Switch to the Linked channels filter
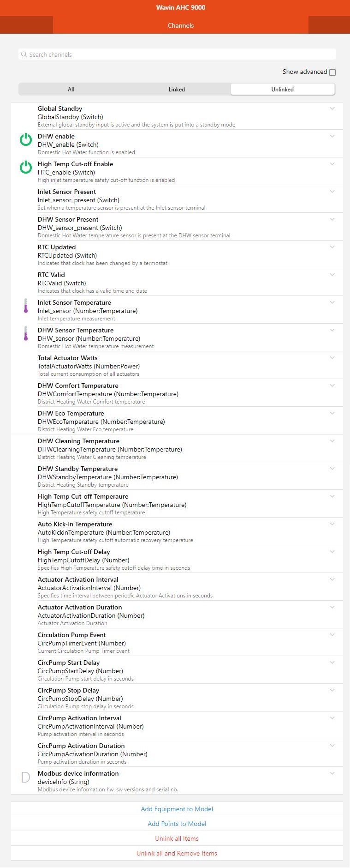Screen dimensions: 350x868 [177, 90]
